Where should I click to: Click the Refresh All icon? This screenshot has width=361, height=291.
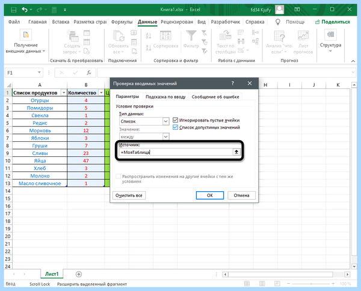tap(119, 35)
